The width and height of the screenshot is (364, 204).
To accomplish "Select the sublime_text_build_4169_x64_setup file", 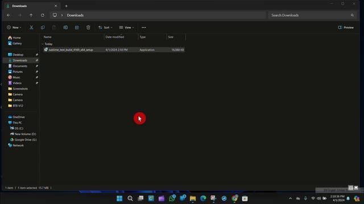I will pos(71,50).
